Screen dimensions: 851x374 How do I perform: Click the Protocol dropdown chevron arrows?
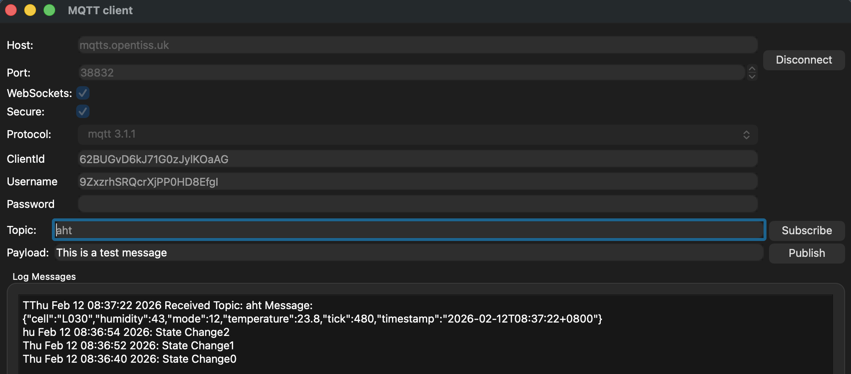click(x=746, y=135)
